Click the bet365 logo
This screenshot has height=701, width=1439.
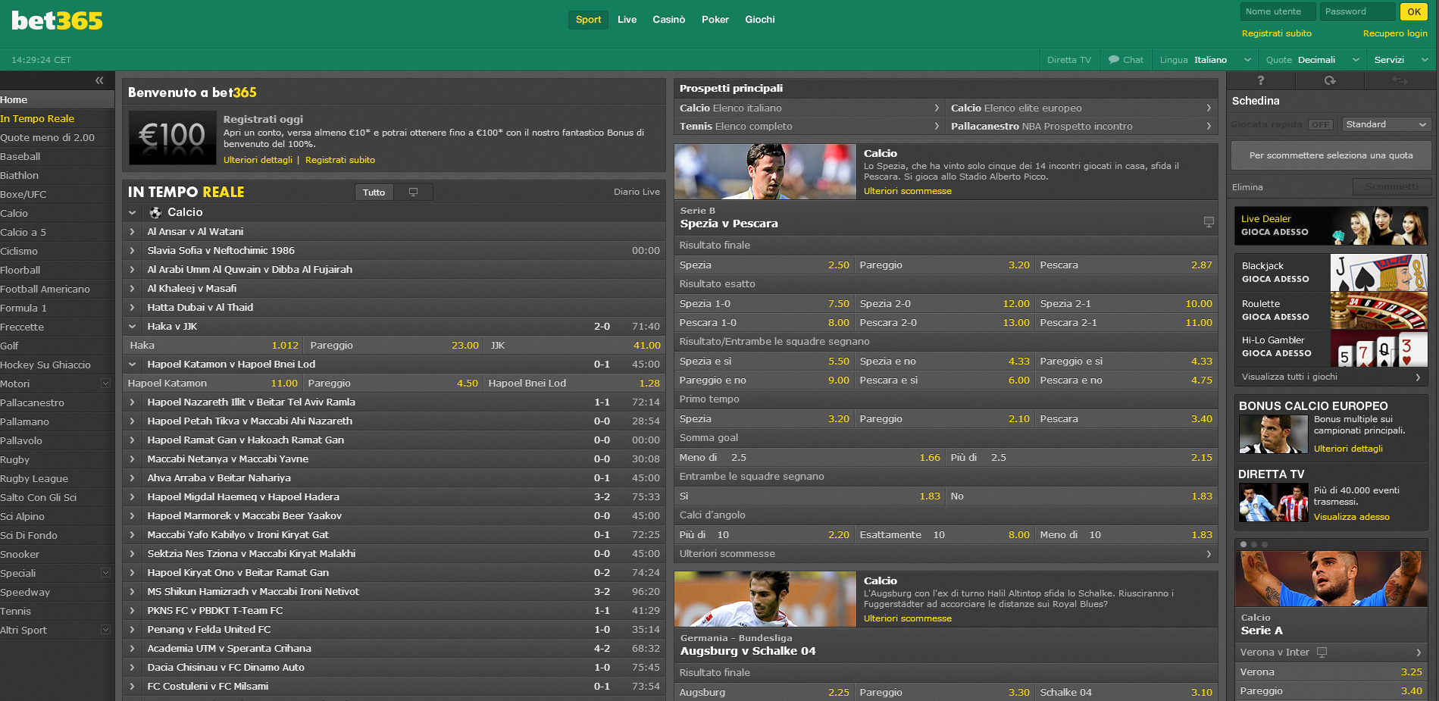[x=57, y=20]
